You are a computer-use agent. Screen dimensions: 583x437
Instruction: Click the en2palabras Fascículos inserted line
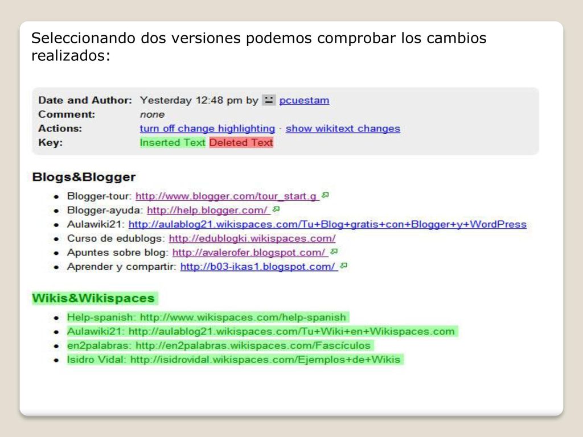[x=220, y=345]
